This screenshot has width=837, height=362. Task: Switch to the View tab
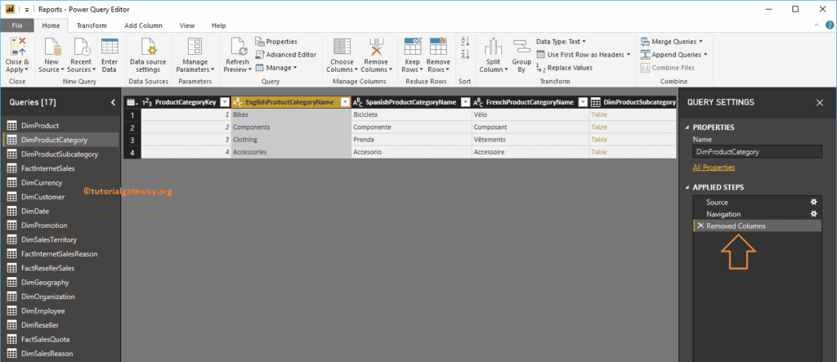tap(187, 25)
